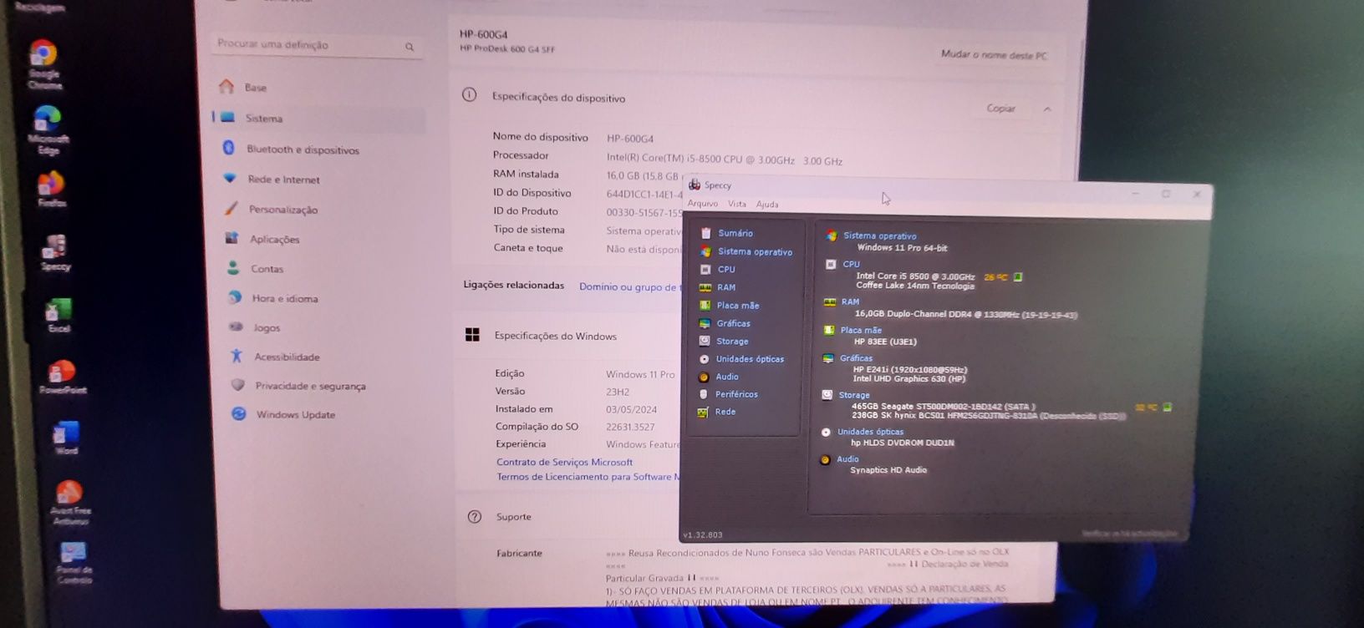The height and width of the screenshot is (628, 1364).
Task: Click the info icon beside Especificações do dispositivo
Action: [470, 94]
